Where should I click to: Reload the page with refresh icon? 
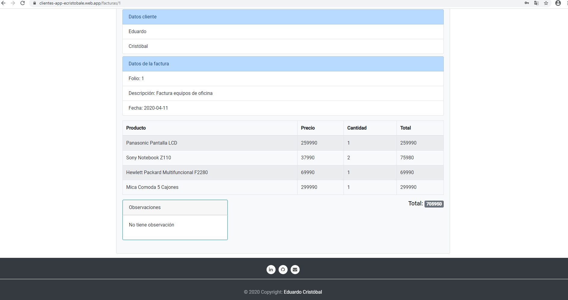[x=23, y=3]
